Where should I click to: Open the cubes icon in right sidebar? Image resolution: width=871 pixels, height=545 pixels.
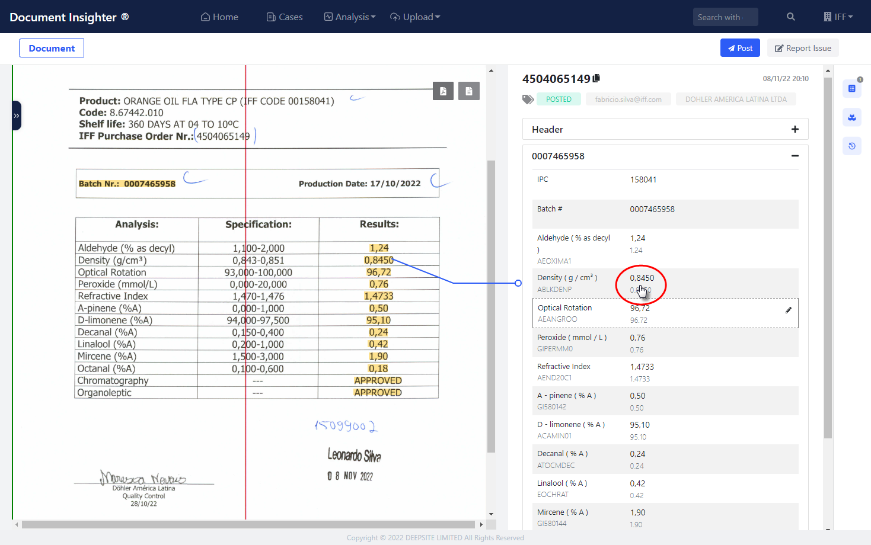pyautogui.click(x=851, y=118)
